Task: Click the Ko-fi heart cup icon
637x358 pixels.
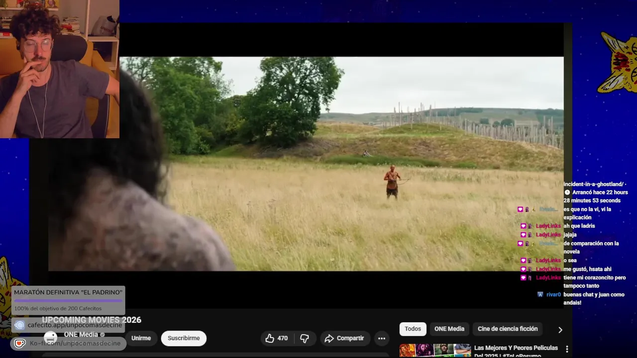Action: [19, 344]
